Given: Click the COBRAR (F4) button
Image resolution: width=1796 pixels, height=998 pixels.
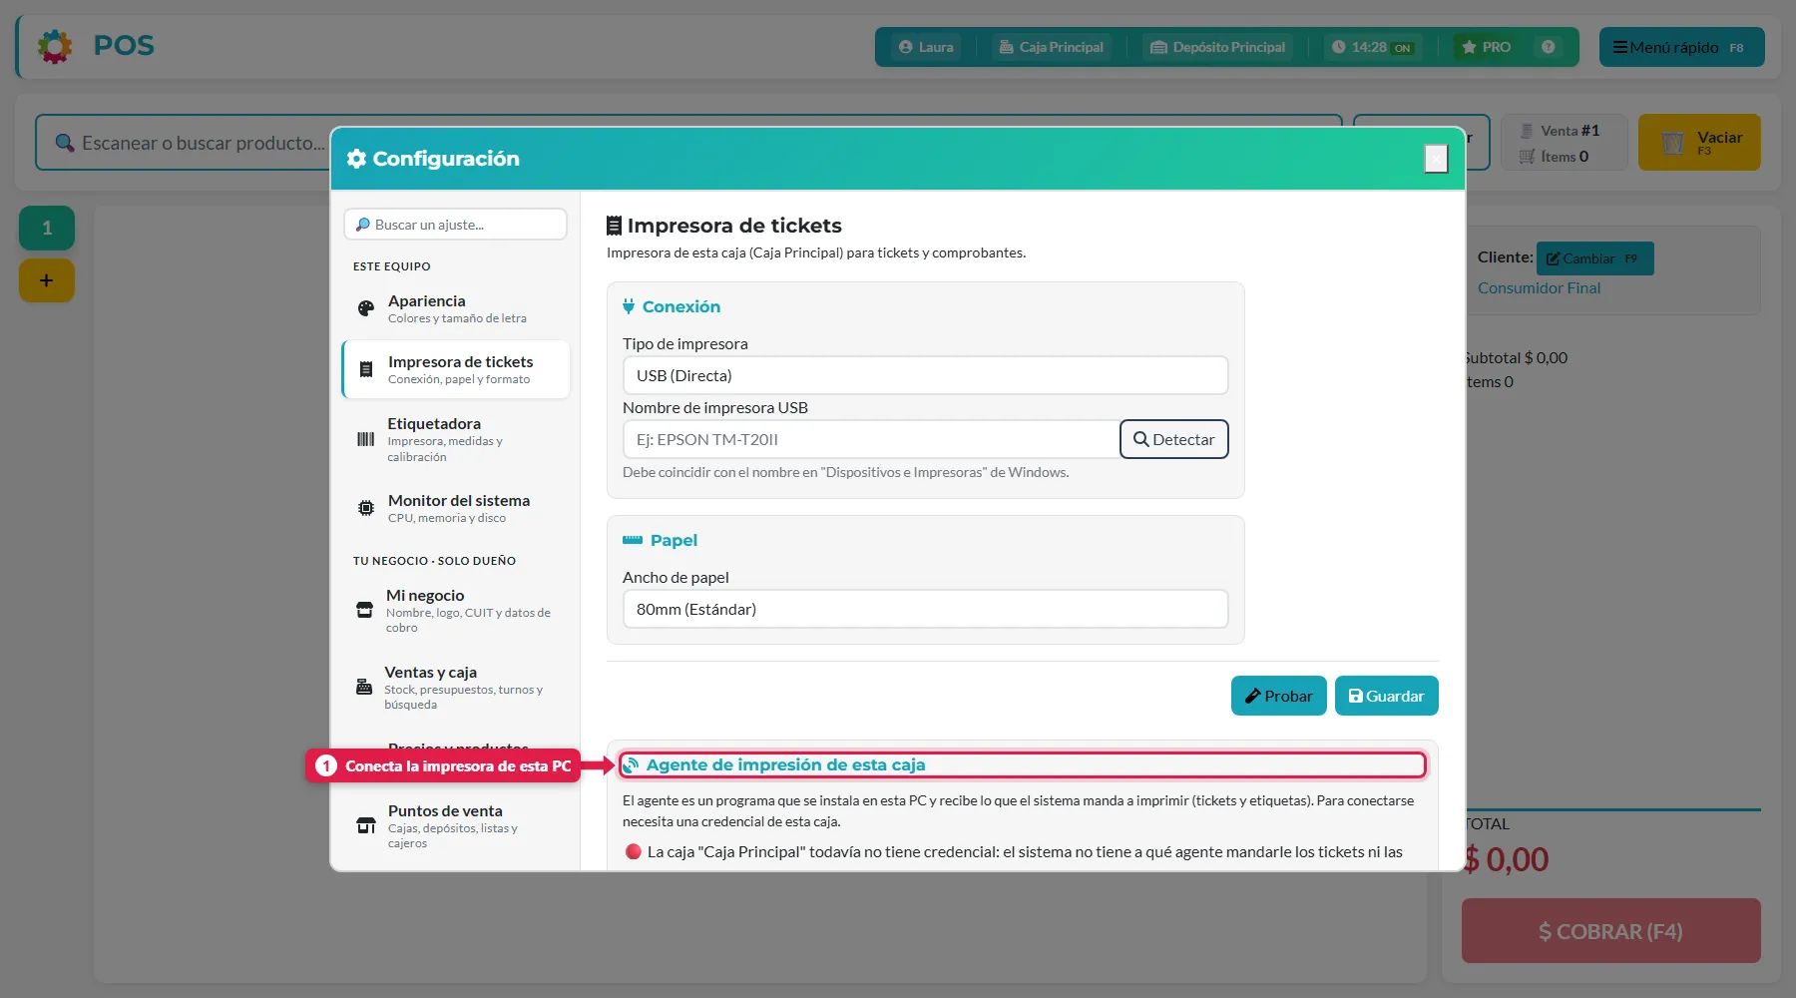Looking at the screenshot, I should (1610, 931).
